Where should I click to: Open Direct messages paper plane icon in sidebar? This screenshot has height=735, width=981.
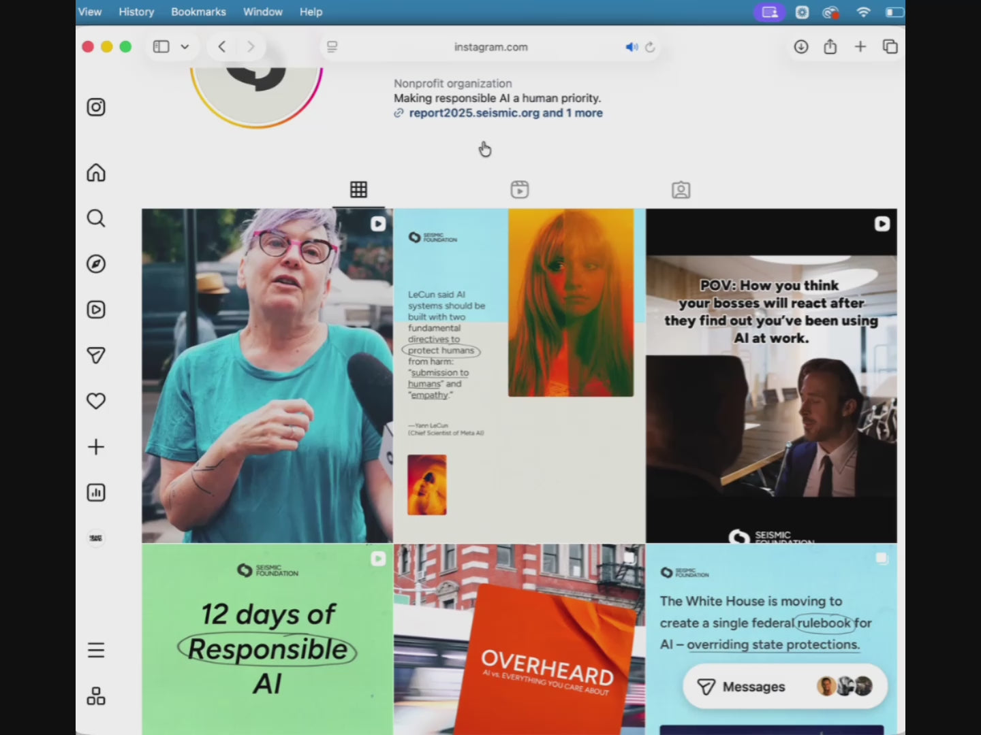(x=96, y=355)
